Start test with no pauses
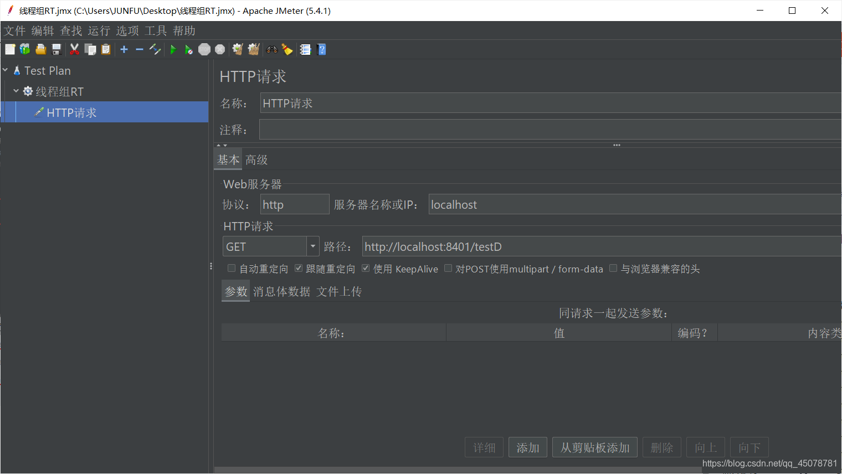Image resolution: width=842 pixels, height=474 pixels. pos(188,49)
